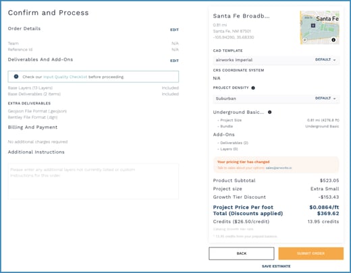Save Estimate below the buttons

[x=276, y=266]
